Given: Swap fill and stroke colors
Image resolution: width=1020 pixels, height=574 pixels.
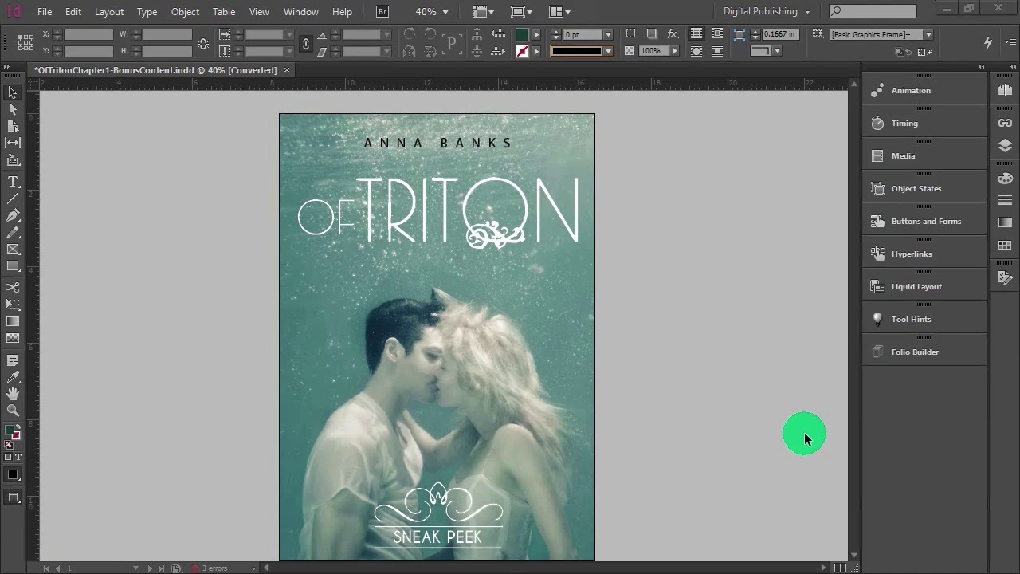Looking at the screenshot, I should (18, 427).
